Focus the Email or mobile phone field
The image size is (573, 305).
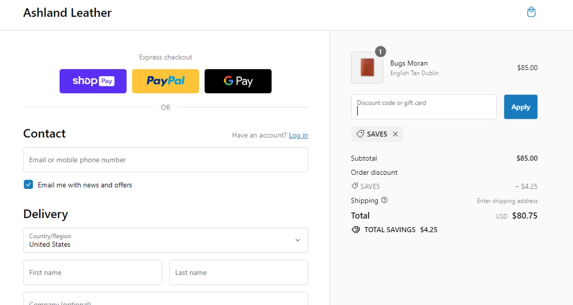(166, 160)
